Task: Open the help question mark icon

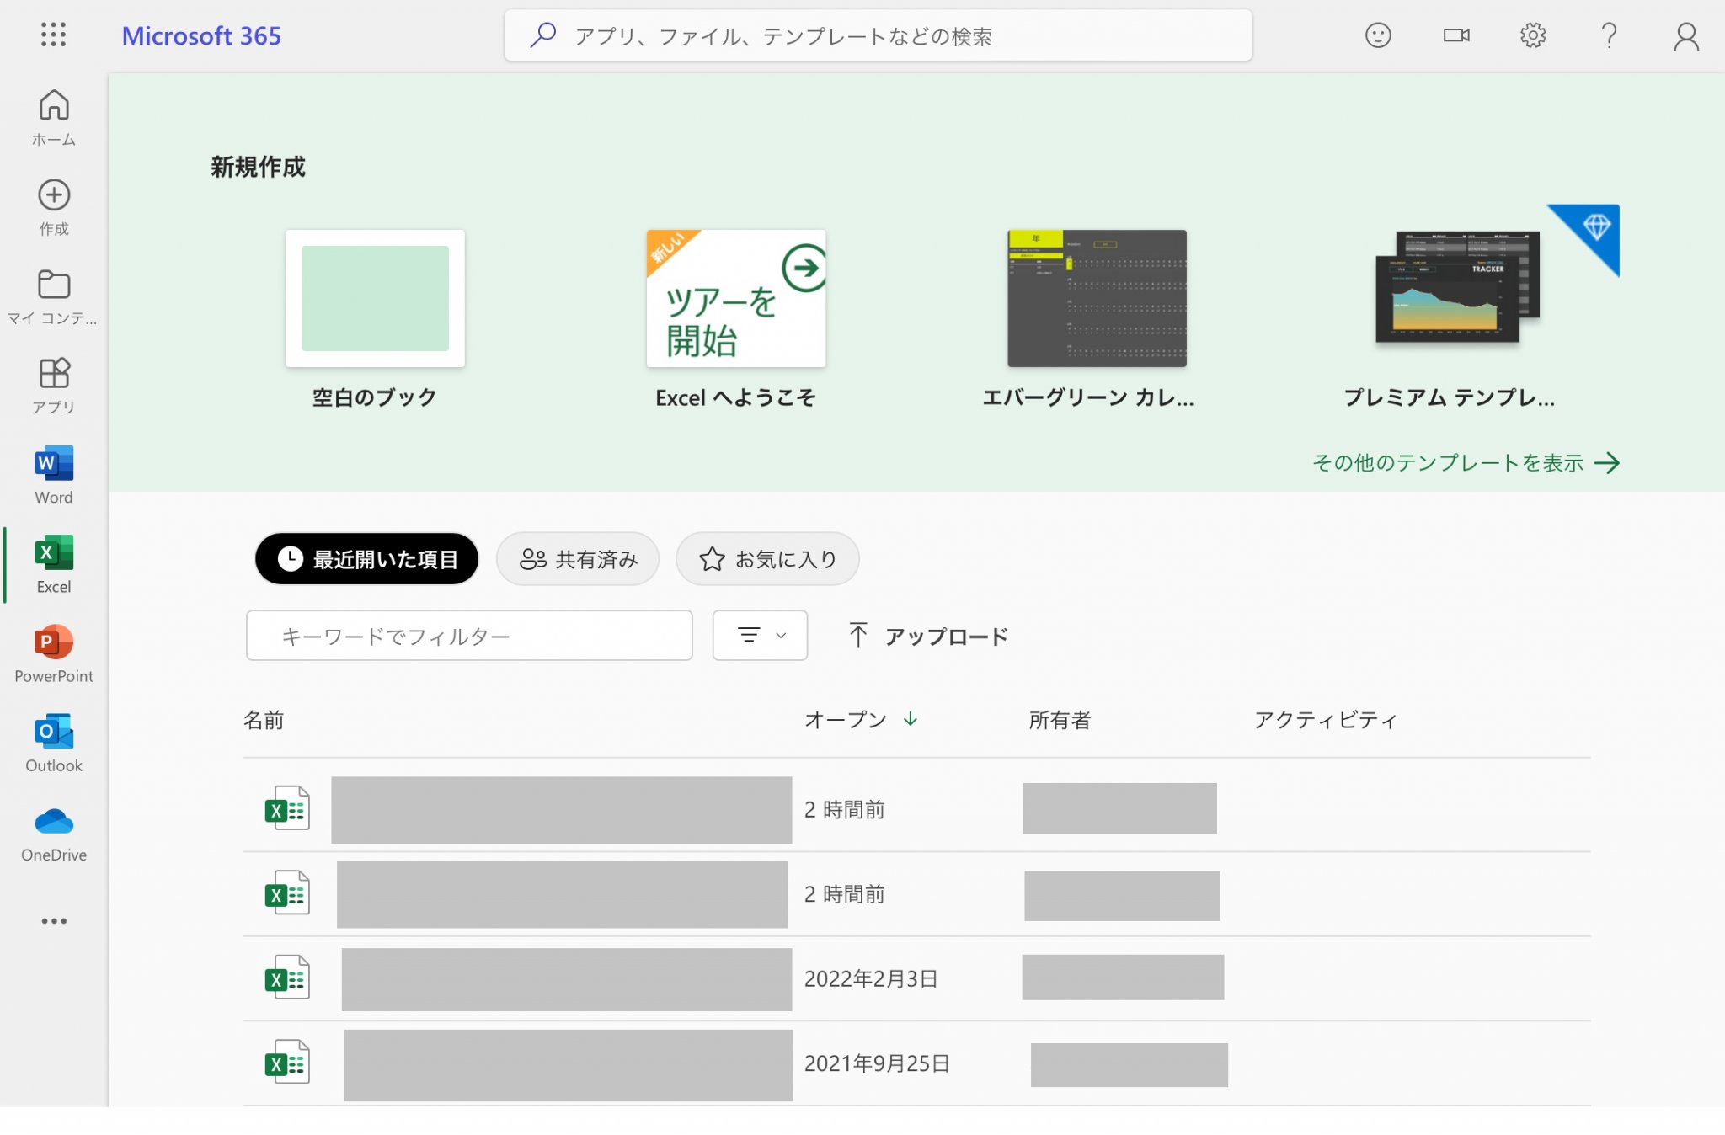Action: coord(1609,35)
